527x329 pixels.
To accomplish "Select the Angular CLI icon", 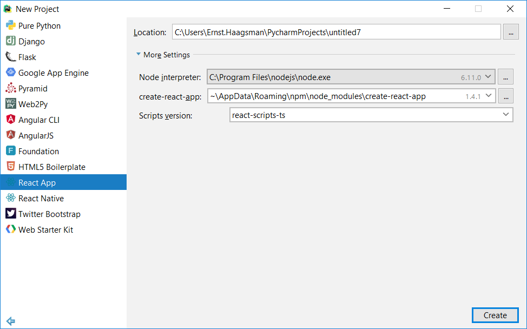I will pos(11,119).
